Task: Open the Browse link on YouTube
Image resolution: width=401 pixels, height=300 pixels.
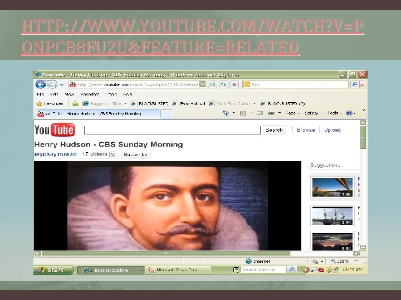Action: coord(306,130)
